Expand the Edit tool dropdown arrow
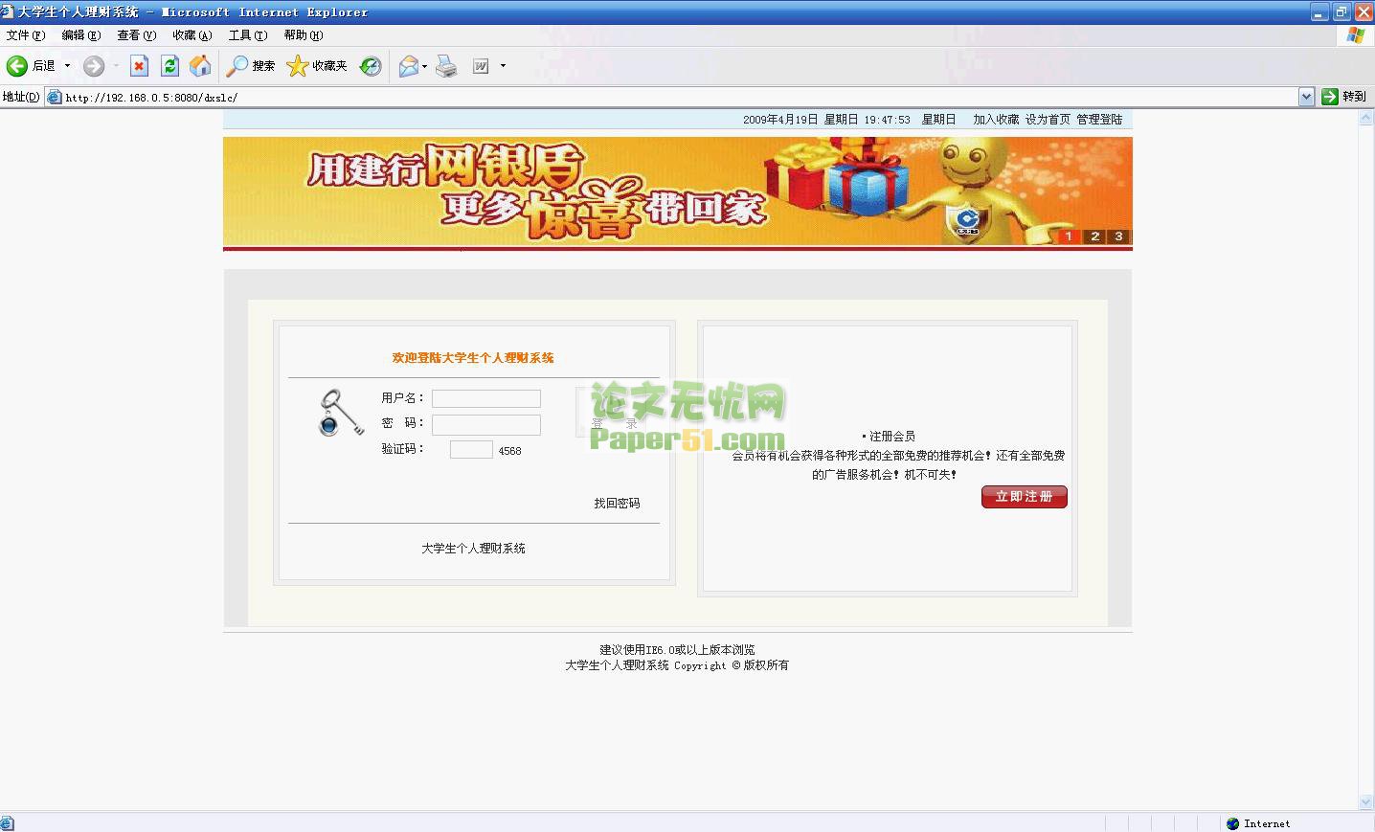This screenshot has height=832, width=1375. tap(503, 66)
